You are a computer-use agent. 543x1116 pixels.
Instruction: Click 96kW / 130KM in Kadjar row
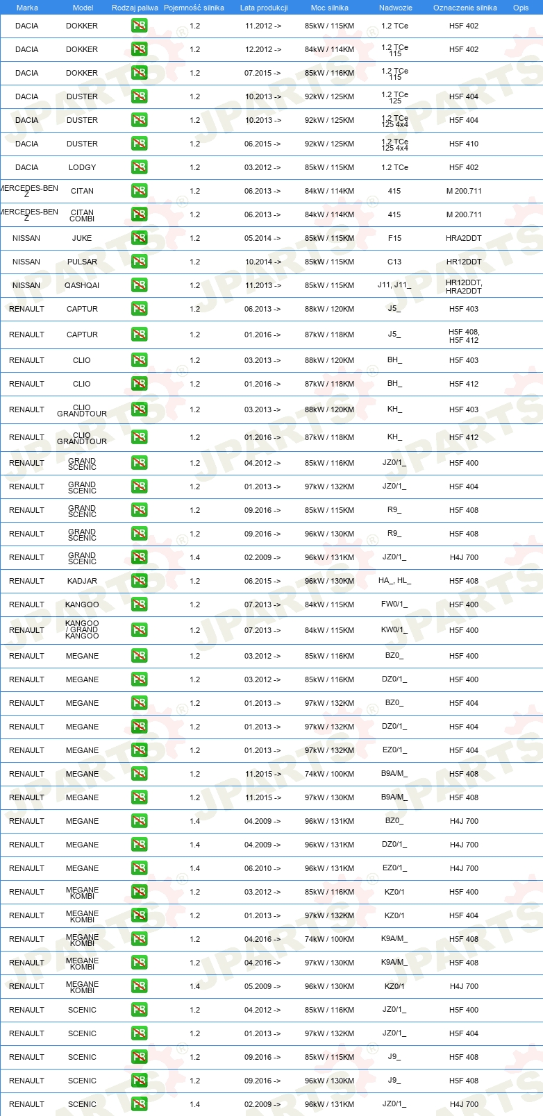[x=329, y=582]
